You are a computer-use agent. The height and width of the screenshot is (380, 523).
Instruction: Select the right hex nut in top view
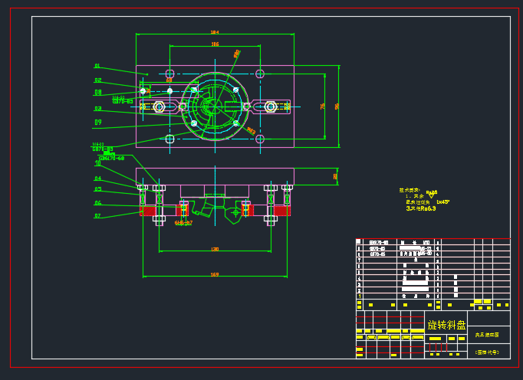271,106
